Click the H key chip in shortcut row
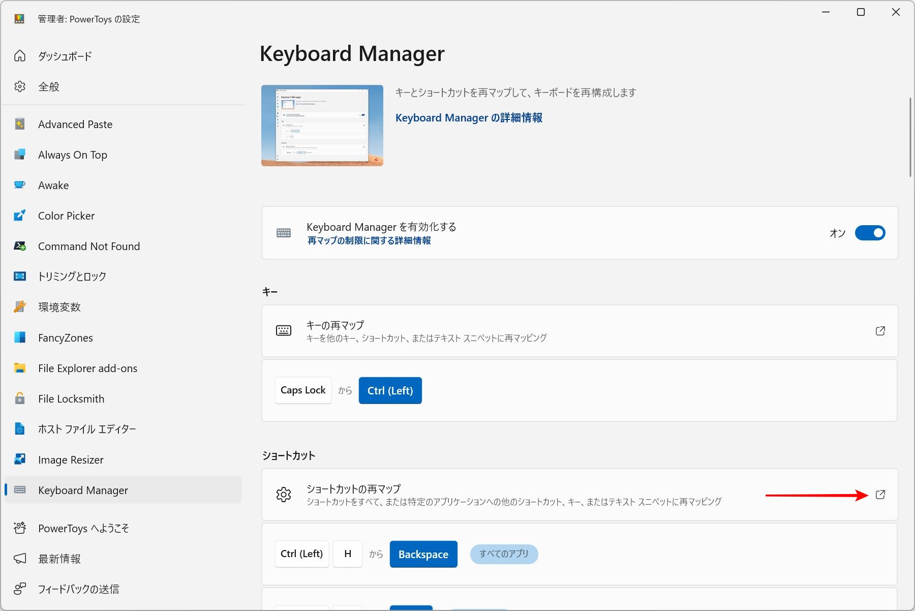The image size is (915, 611). (348, 554)
